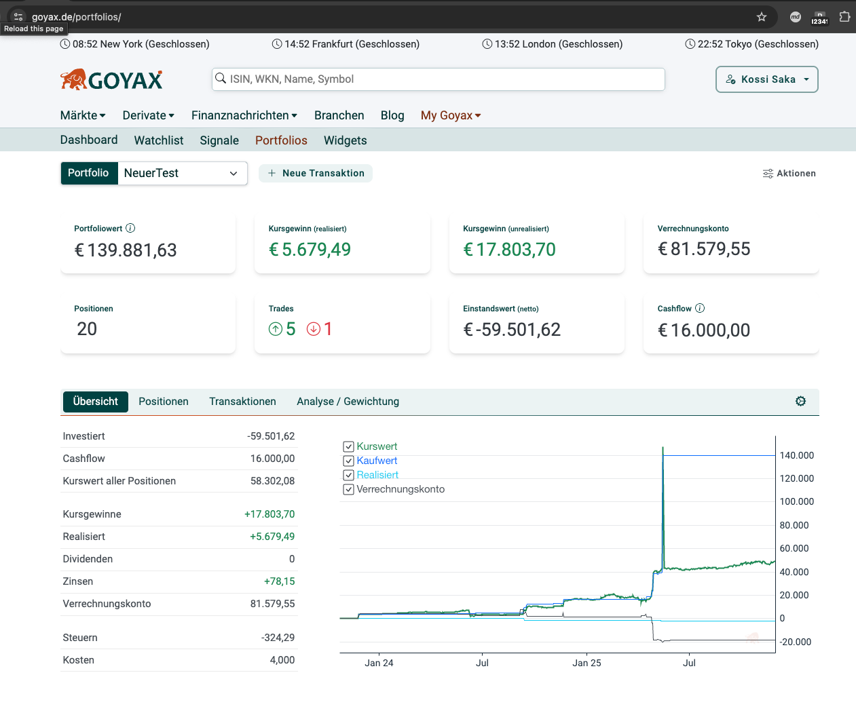Open the Transaktionen tab

[242, 401]
